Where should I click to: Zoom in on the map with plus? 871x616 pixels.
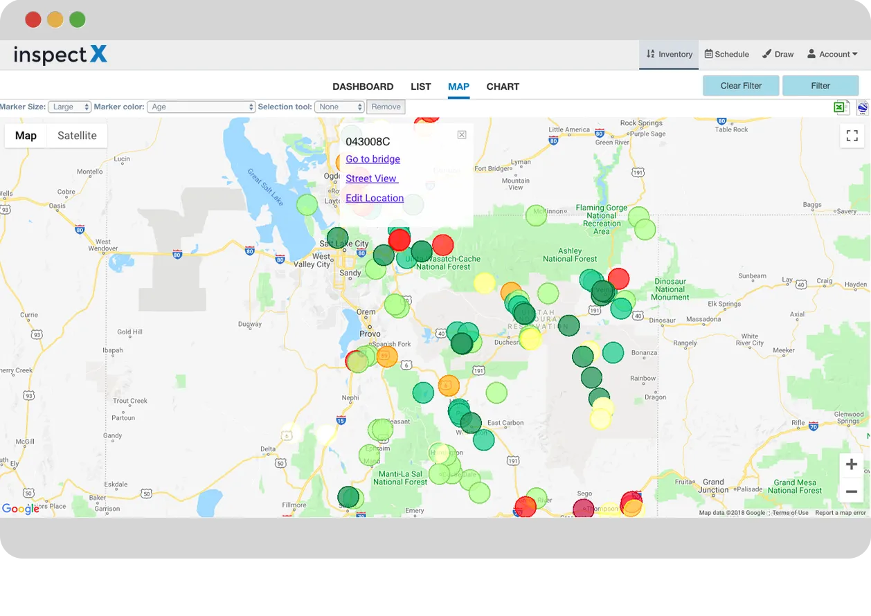tap(852, 465)
